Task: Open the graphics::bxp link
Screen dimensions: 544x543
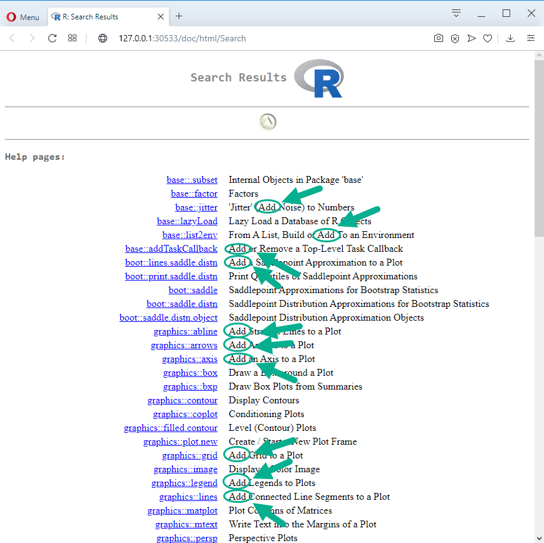Action: pos(190,386)
